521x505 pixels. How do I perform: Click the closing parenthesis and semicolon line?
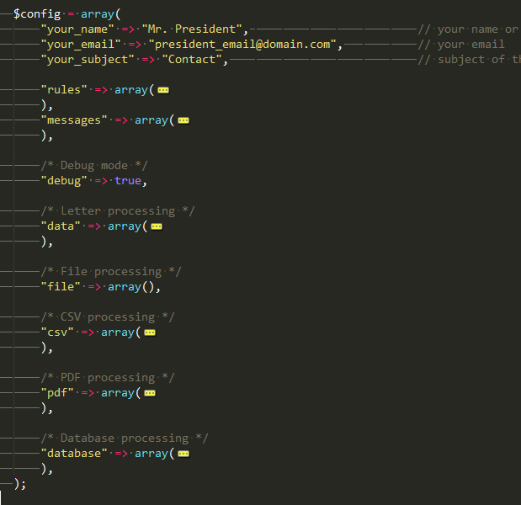click(20, 484)
